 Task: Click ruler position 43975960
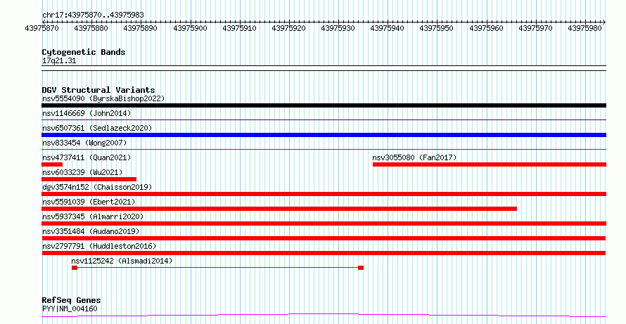point(486,28)
